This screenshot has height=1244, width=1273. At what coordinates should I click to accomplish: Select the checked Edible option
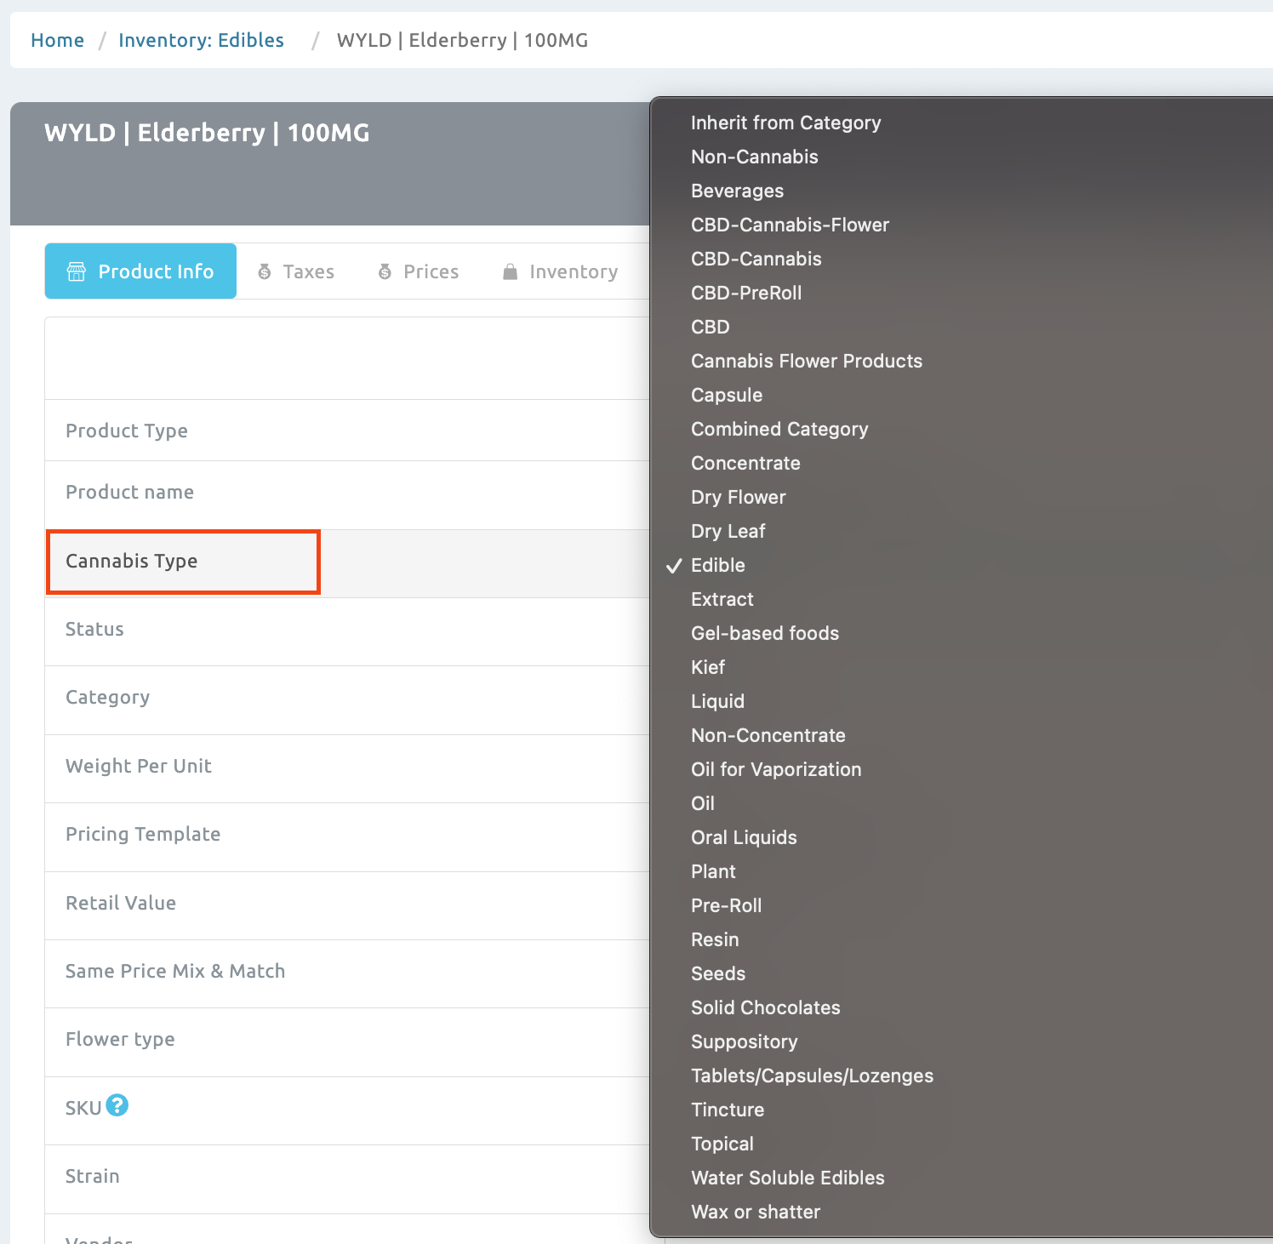point(717,565)
